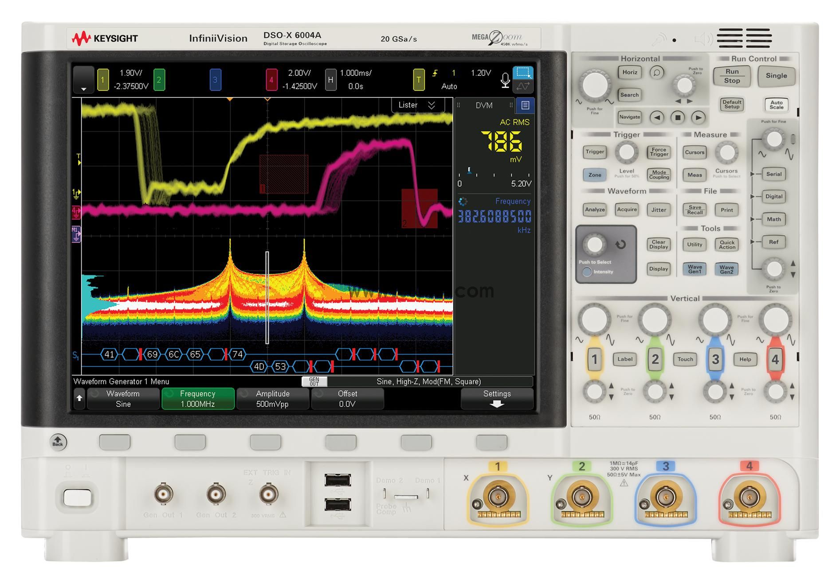Toggle the Zone trigger button
Image resolution: width=840 pixels, height=583 pixels.
(595, 175)
